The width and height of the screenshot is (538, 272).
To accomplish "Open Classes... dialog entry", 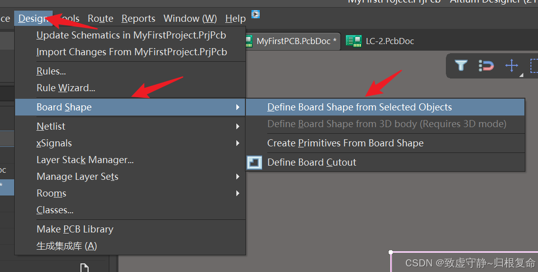I will pos(131,210).
